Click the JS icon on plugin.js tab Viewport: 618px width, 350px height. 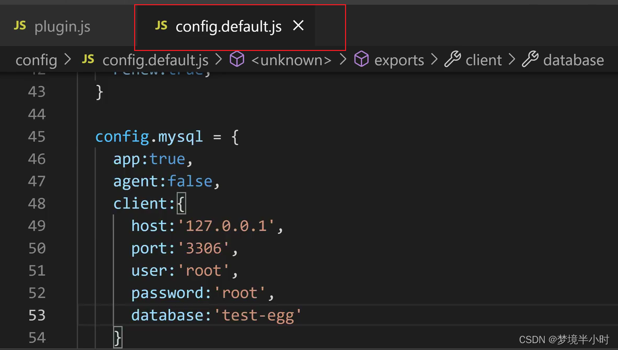point(19,25)
